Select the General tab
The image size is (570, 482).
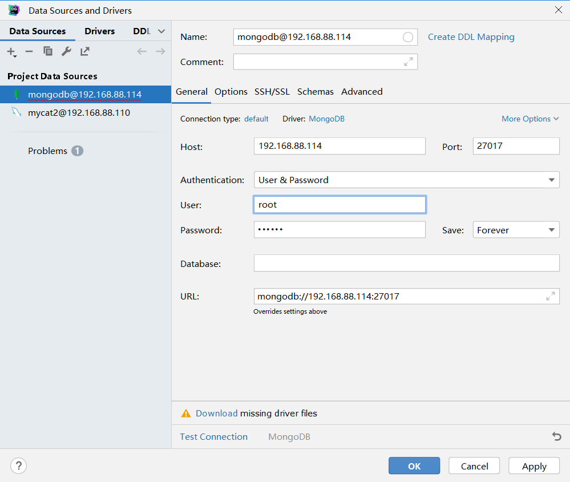(192, 92)
